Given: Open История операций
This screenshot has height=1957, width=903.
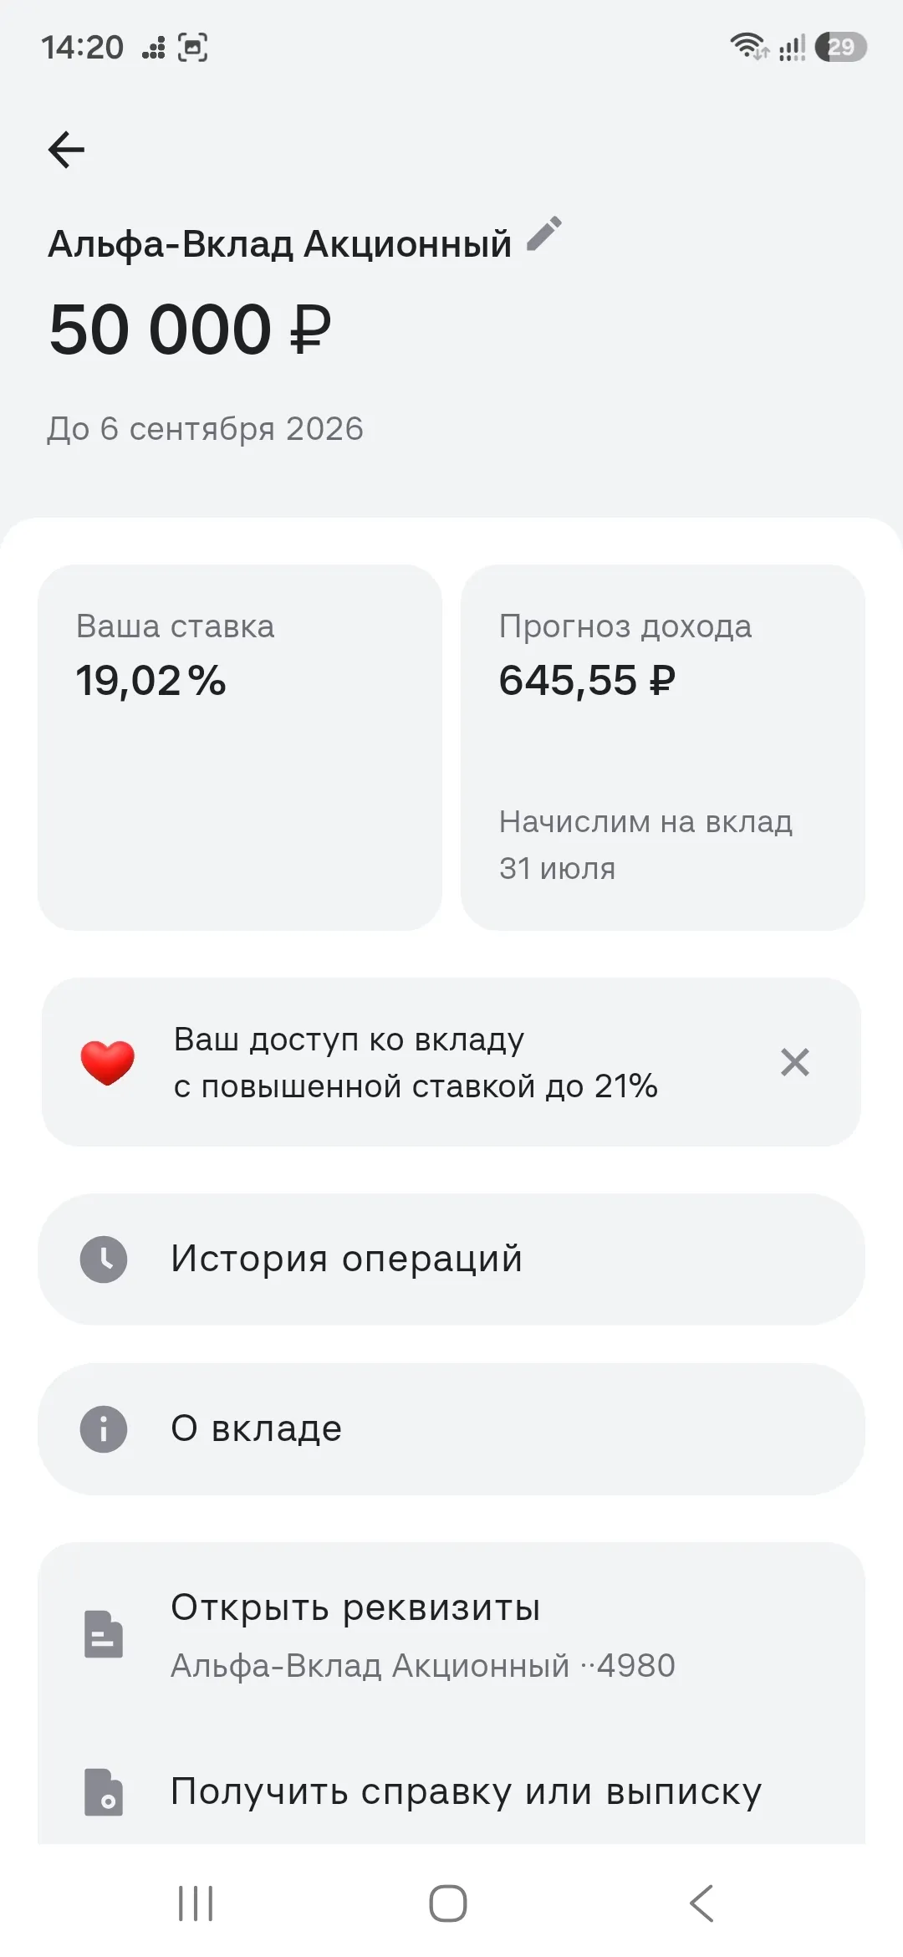Looking at the screenshot, I should 451,1260.
